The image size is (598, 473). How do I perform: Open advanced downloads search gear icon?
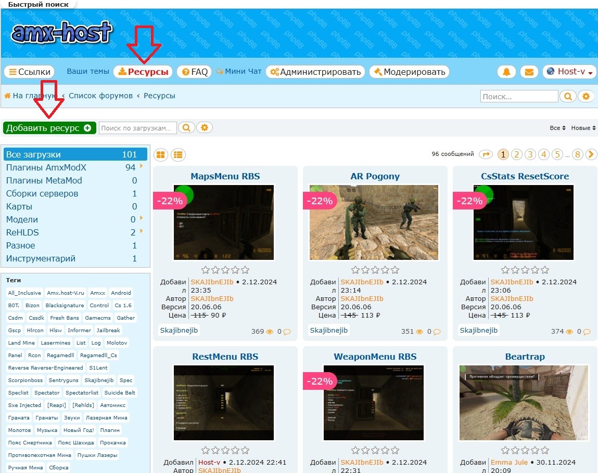point(204,128)
